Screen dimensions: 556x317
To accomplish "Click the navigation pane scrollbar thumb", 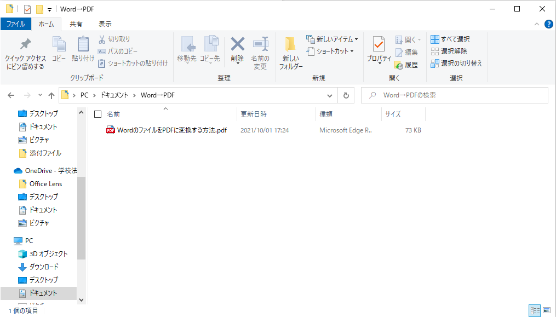I will 81,218.
